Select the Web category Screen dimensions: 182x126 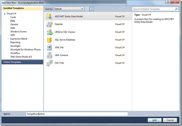[13, 28]
